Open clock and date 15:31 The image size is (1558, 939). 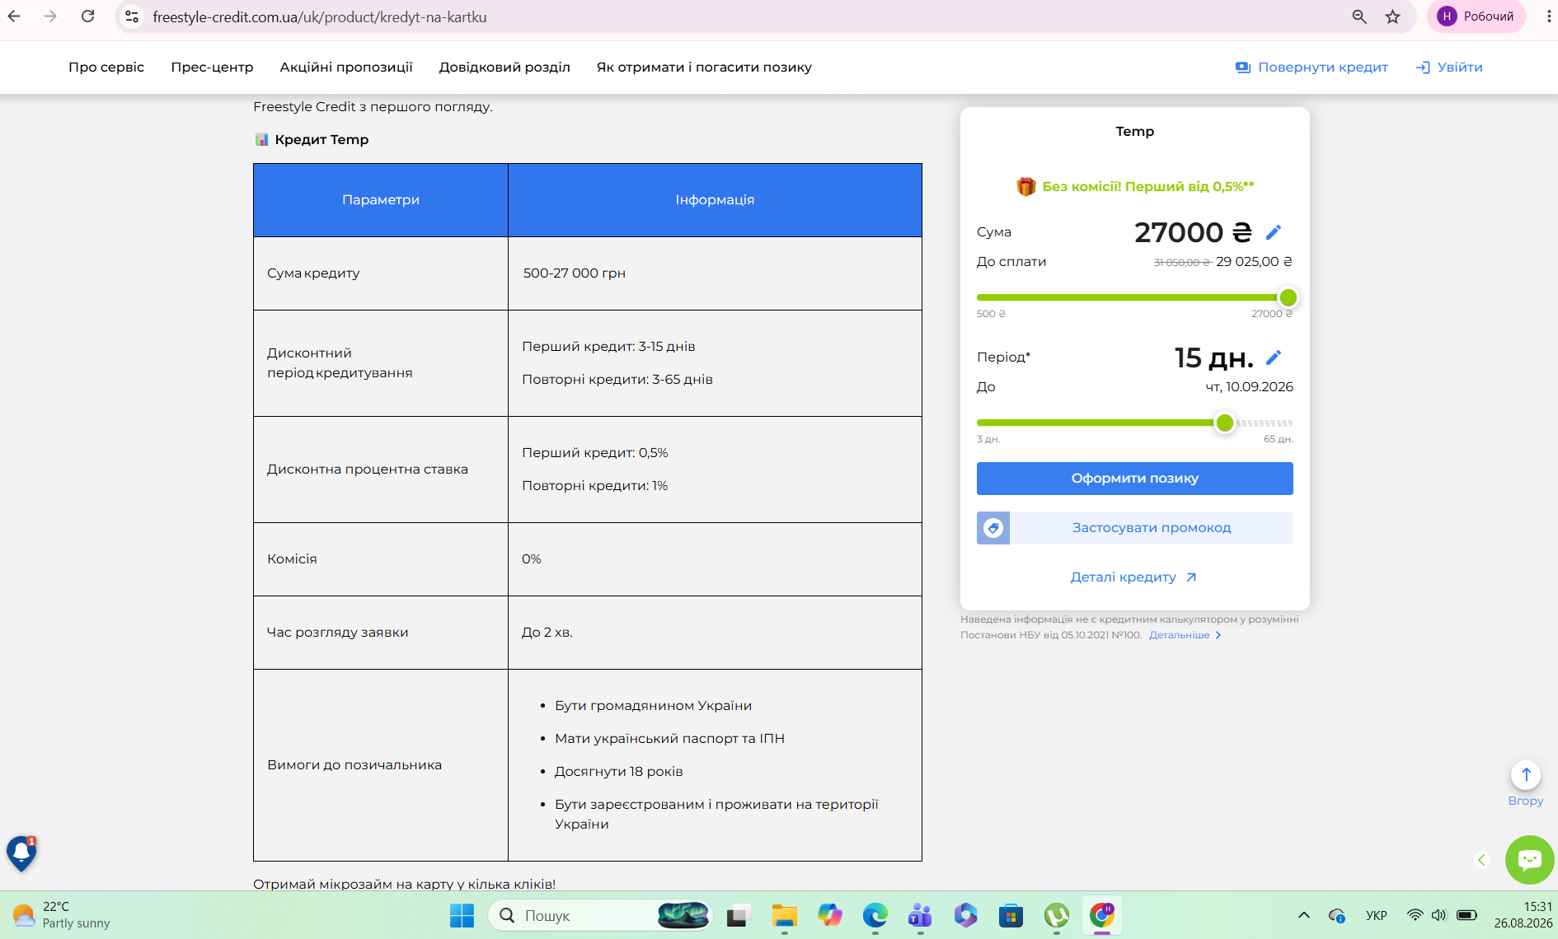1523,915
